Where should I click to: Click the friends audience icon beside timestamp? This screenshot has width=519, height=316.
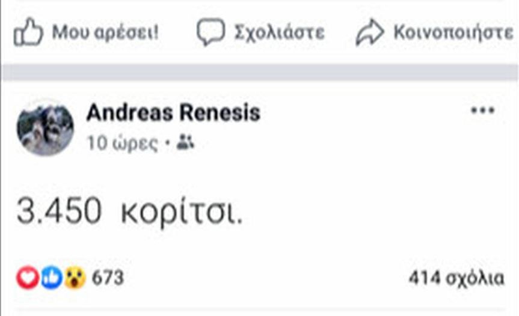186,144
